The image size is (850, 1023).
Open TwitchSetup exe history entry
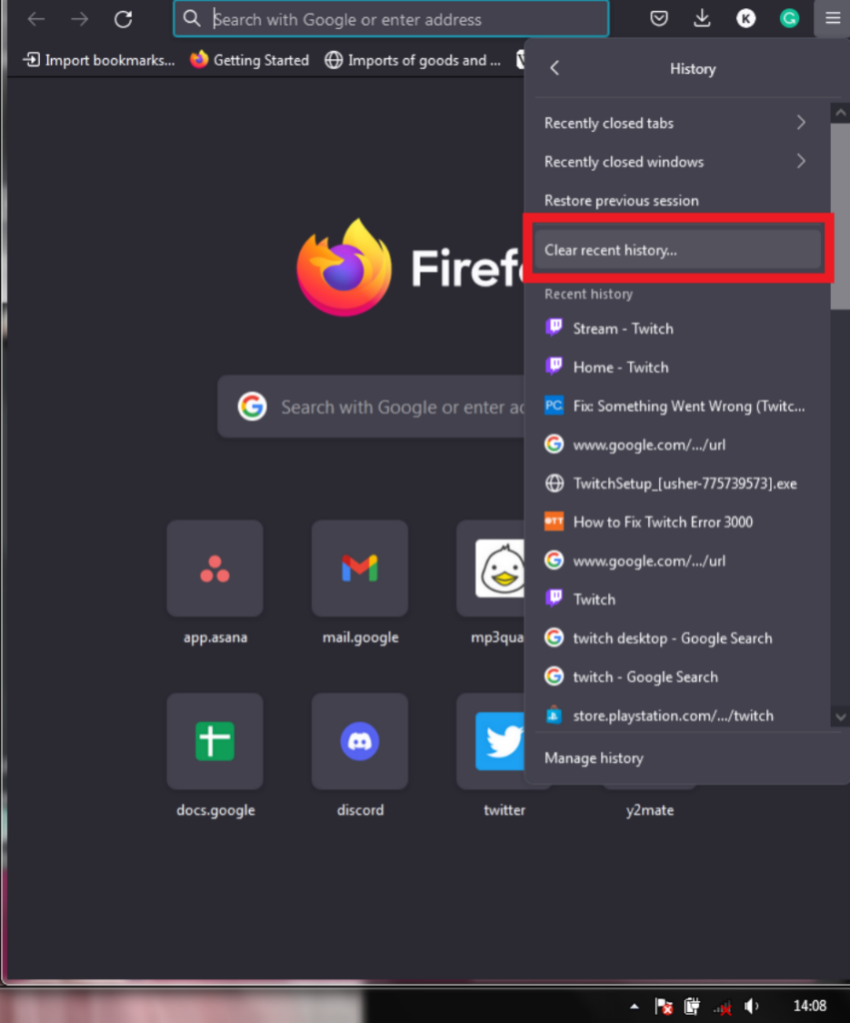tap(676, 484)
